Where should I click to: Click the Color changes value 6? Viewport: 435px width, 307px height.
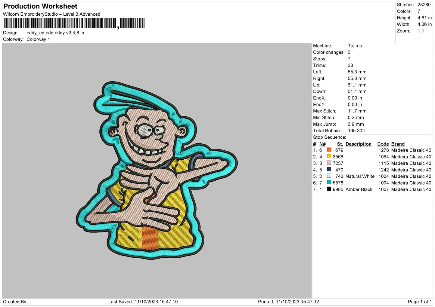coord(349,52)
